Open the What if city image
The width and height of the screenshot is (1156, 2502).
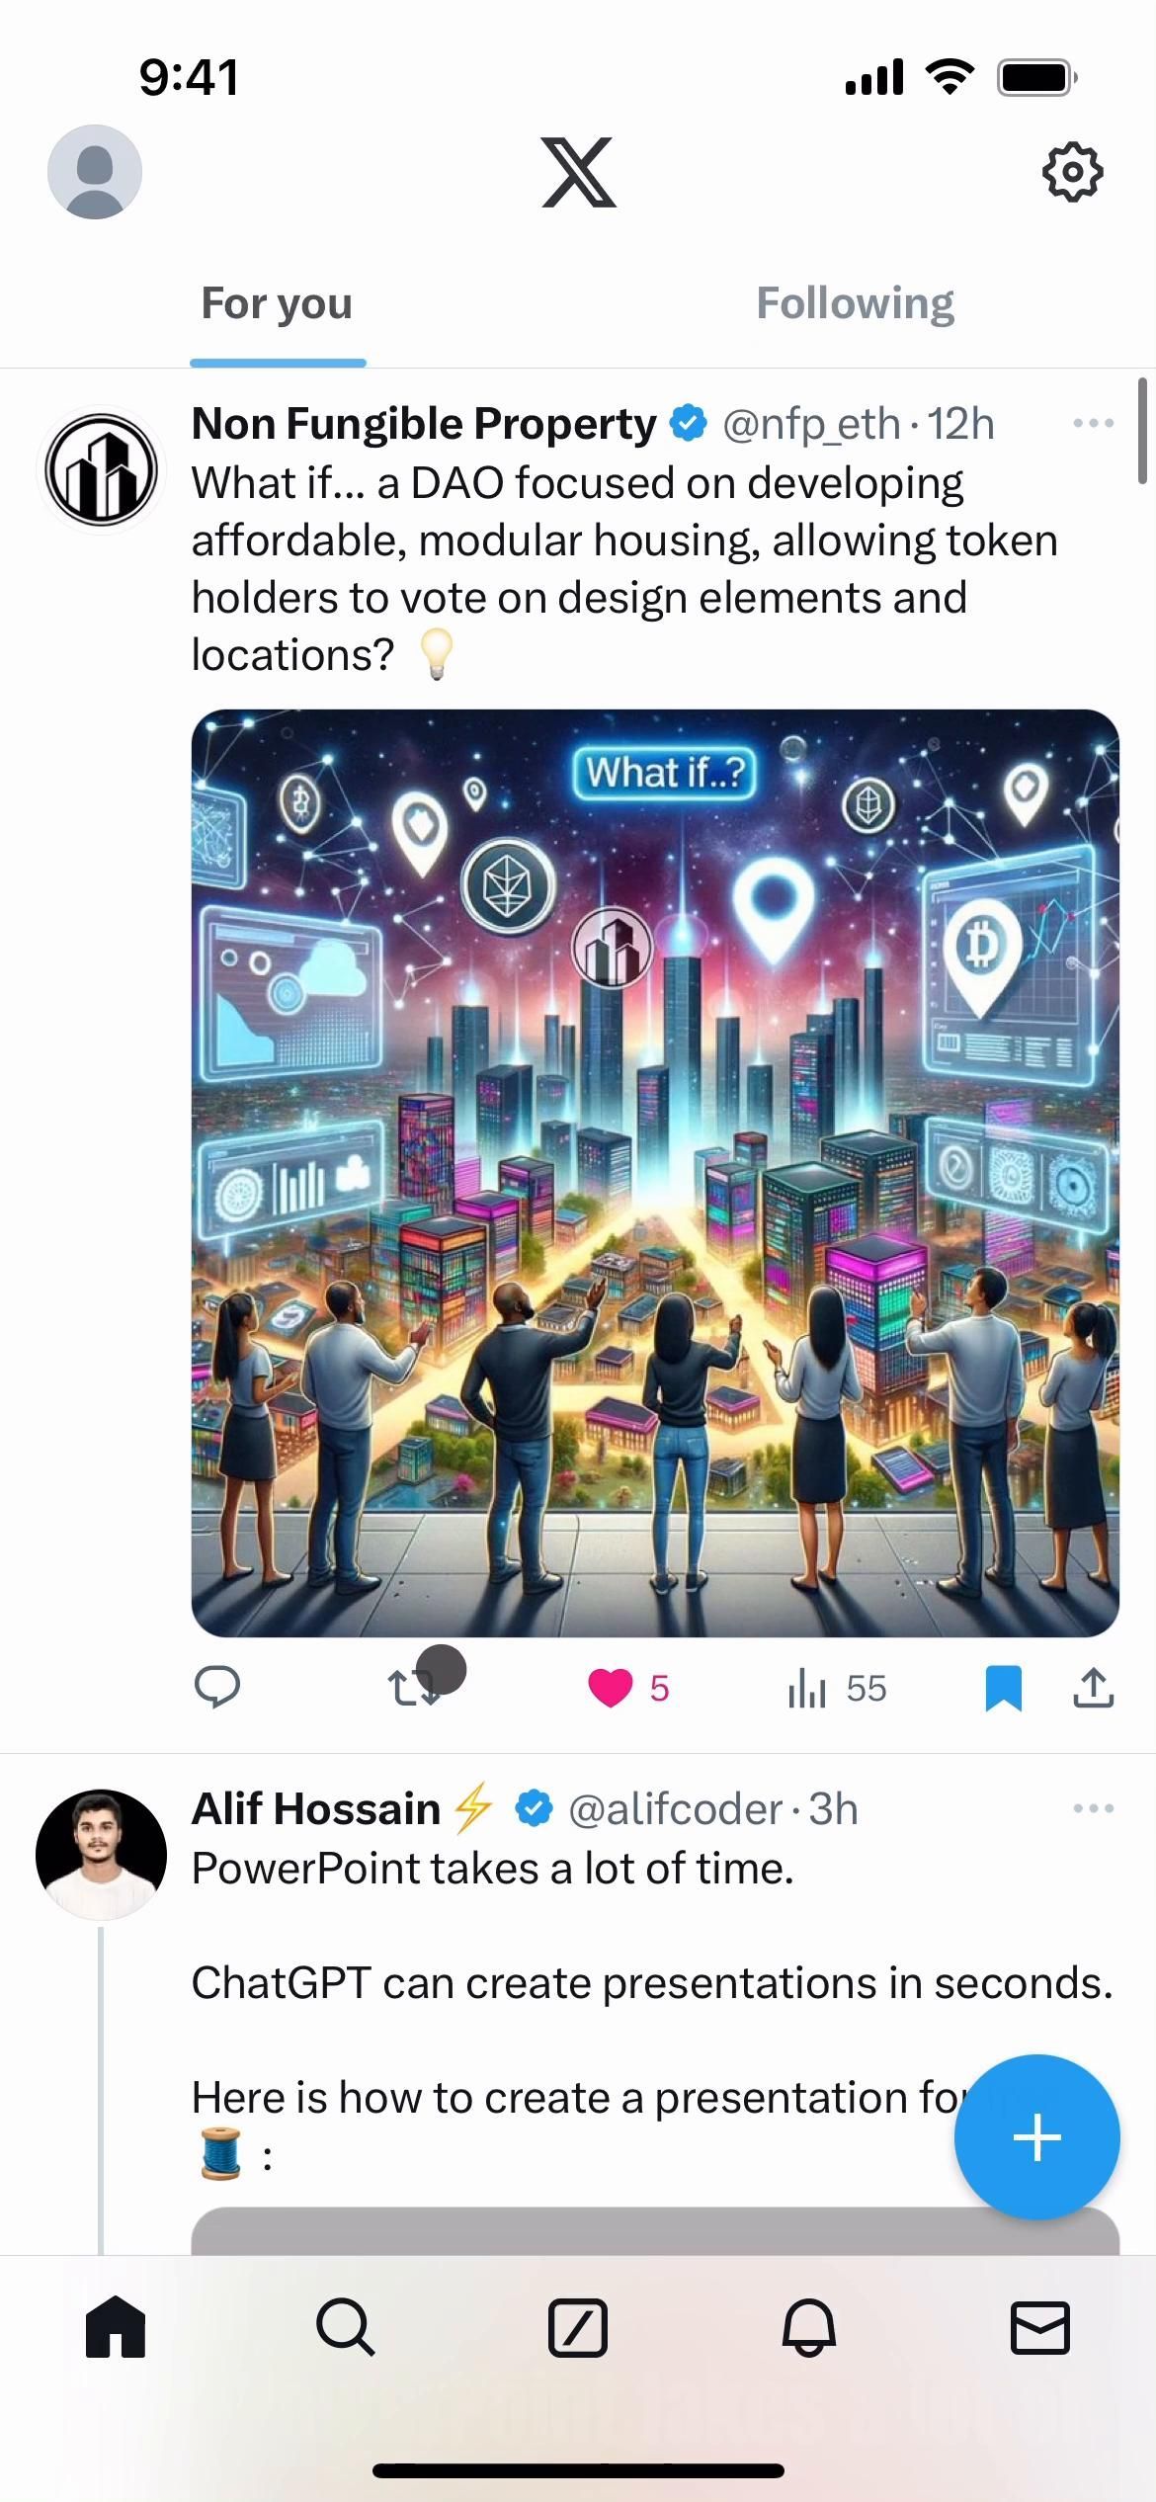[655, 1173]
